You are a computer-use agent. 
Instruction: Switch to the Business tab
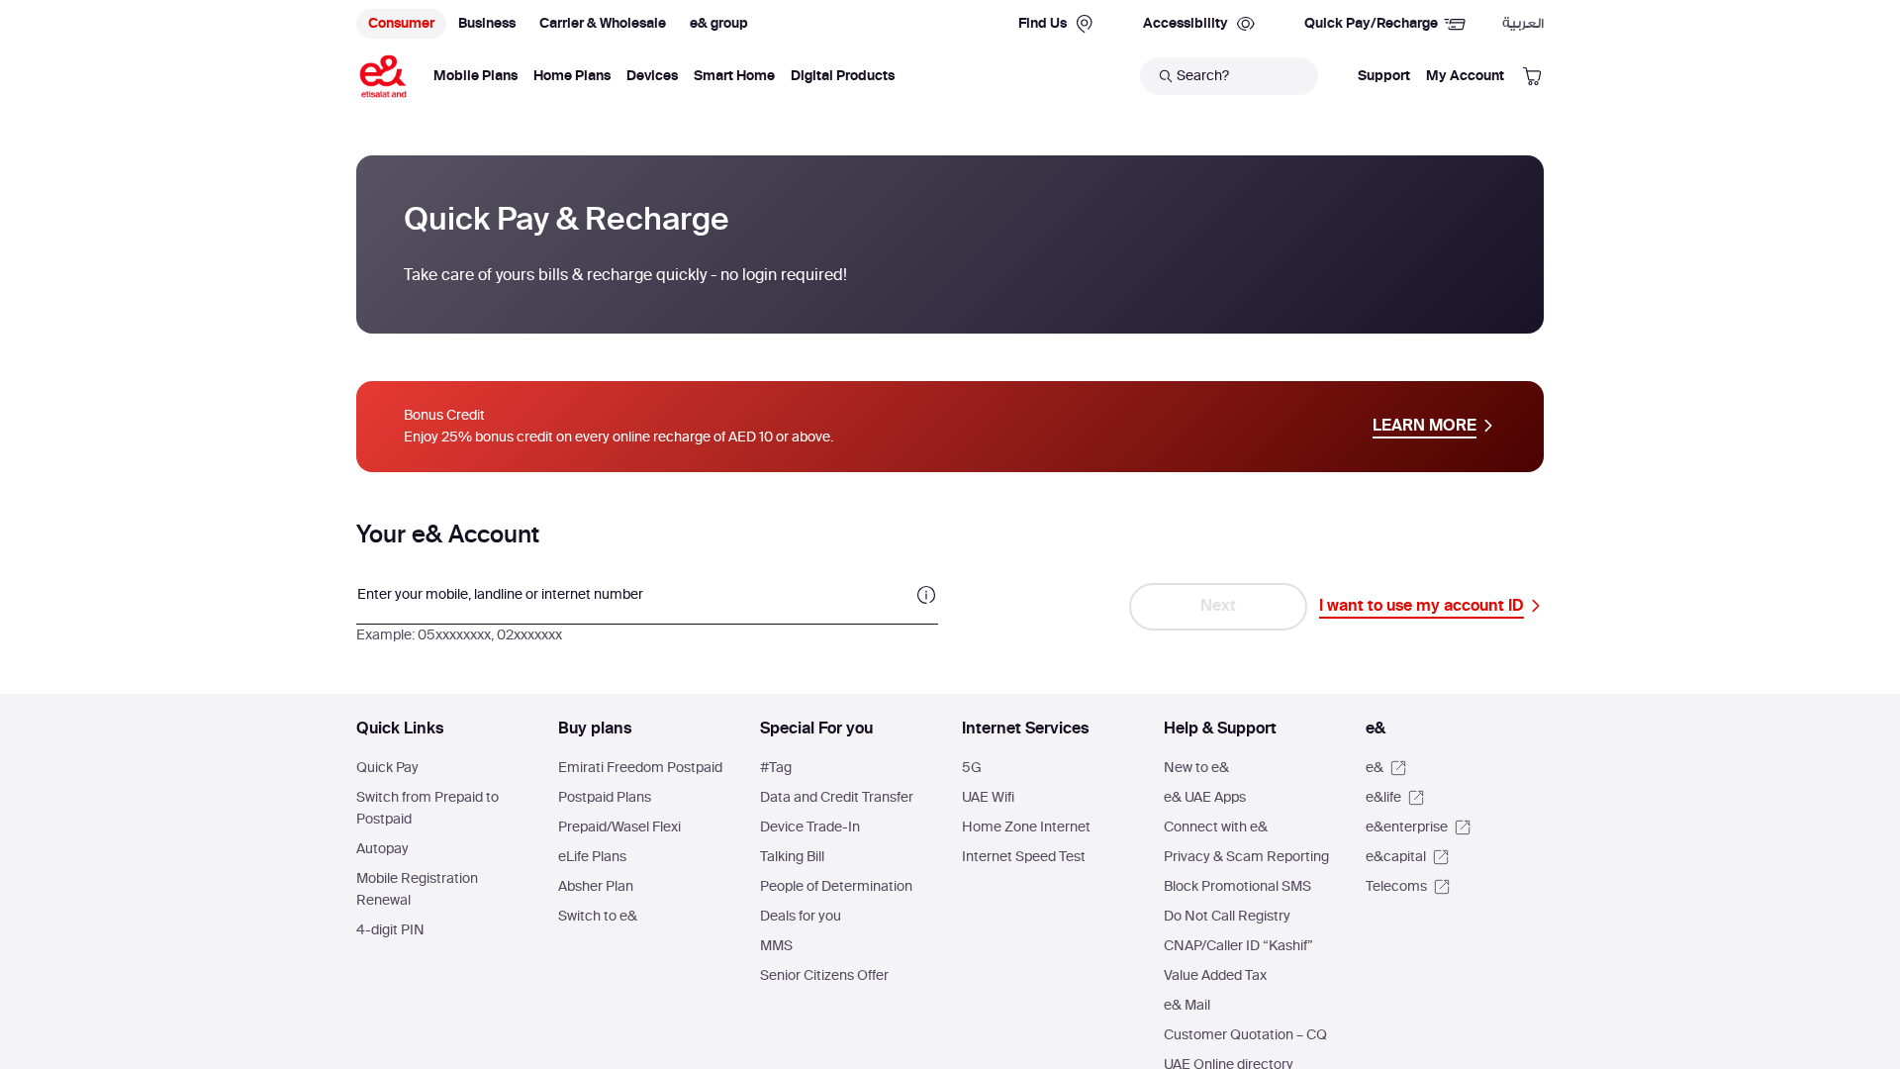[487, 24]
